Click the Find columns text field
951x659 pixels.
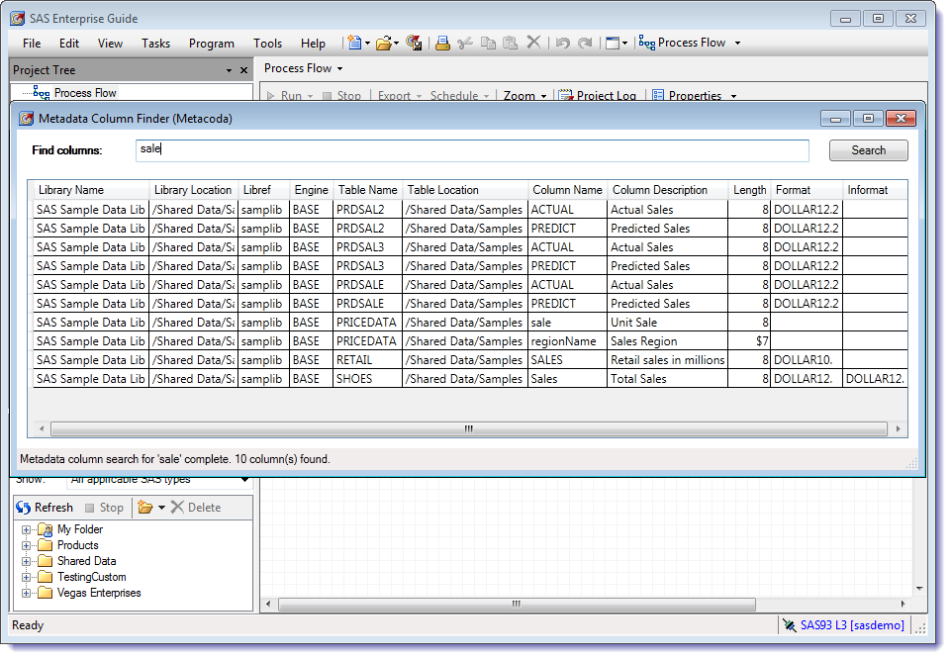point(472,150)
